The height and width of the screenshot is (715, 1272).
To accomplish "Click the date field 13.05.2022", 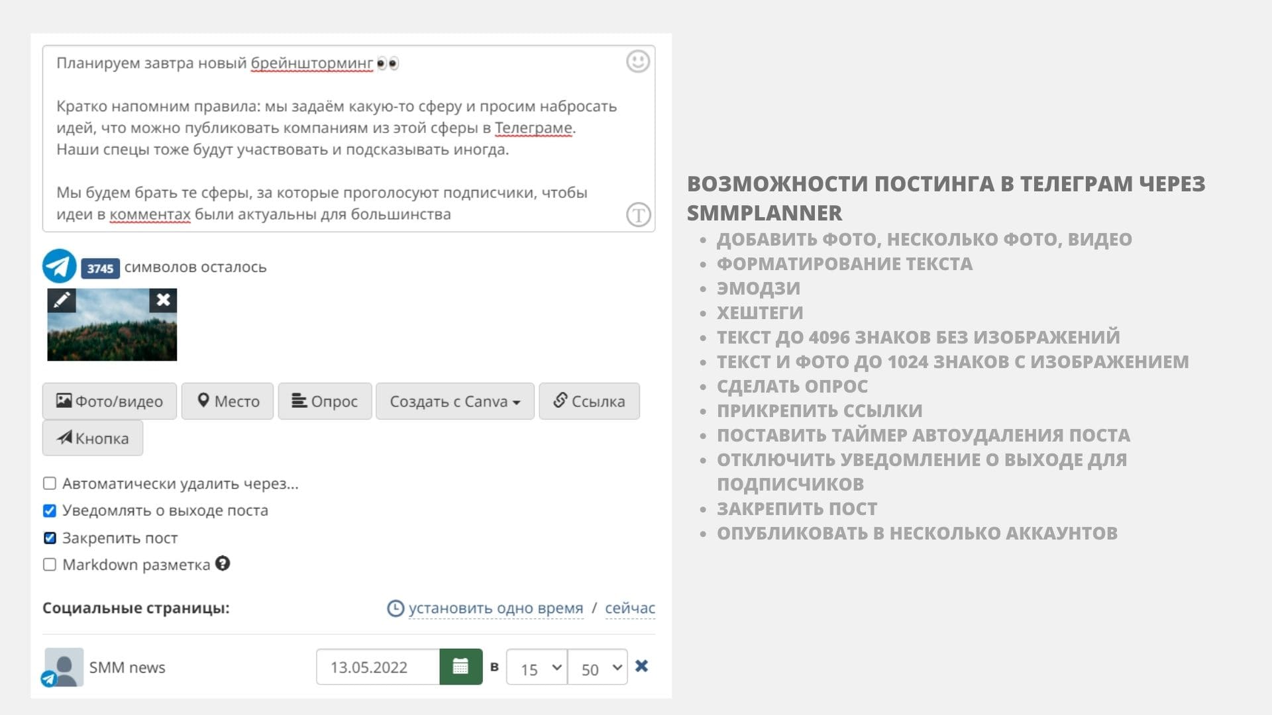I will (378, 667).
